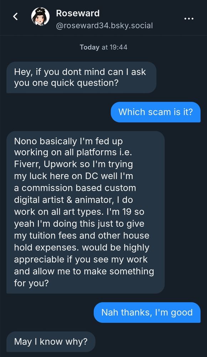The height and width of the screenshot is (357, 207).
Task: Click the avatar thumbnail beside the chat title
Action: coord(40,17)
